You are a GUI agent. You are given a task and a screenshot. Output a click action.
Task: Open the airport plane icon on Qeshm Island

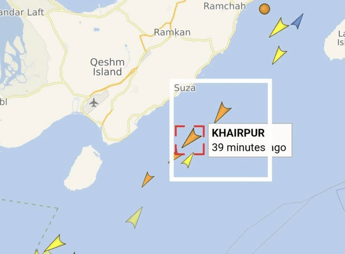94,103
